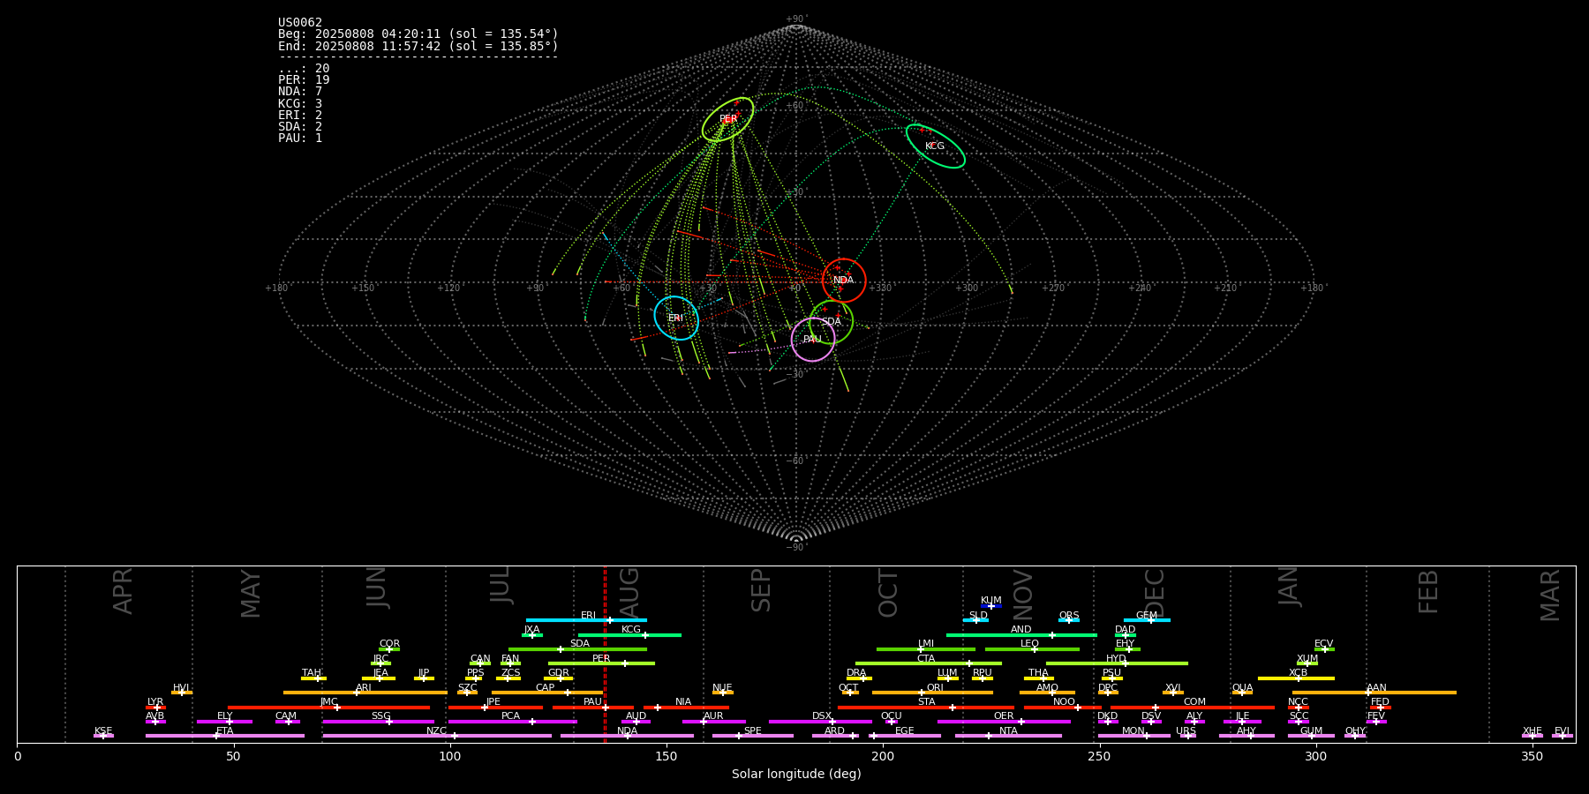Select the yellow XCB activity bar

[x=1296, y=678]
